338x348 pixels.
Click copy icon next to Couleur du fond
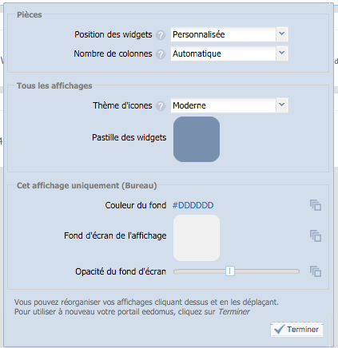(x=316, y=205)
